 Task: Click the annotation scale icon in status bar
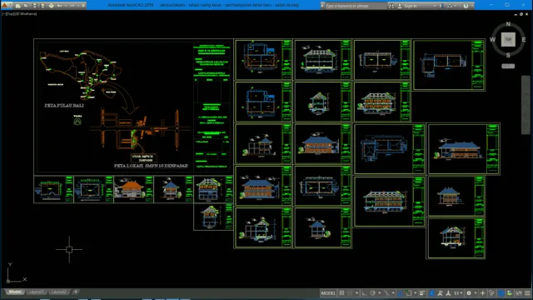pyautogui.click(x=448, y=293)
